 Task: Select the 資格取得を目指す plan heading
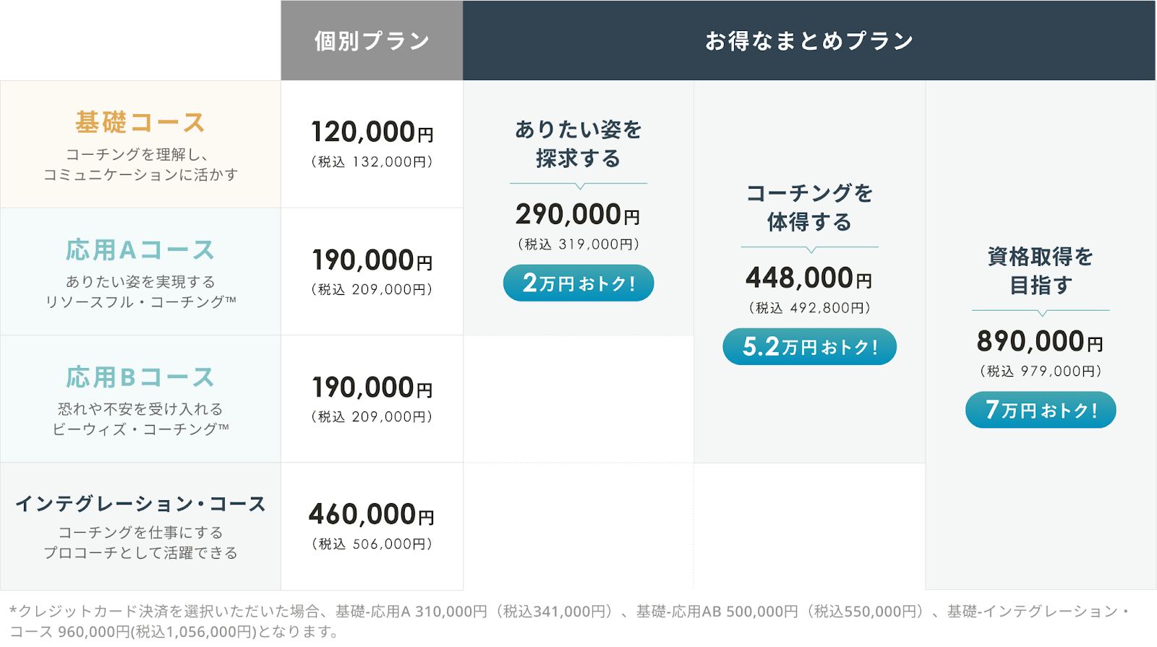click(1041, 270)
